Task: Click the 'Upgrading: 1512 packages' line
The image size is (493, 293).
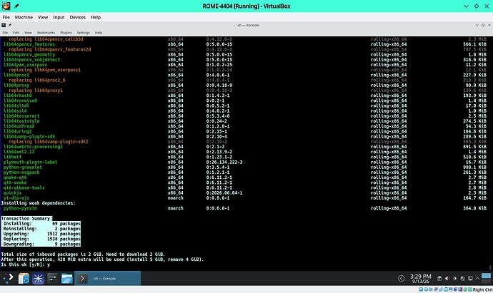Action: (x=42, y=234)
